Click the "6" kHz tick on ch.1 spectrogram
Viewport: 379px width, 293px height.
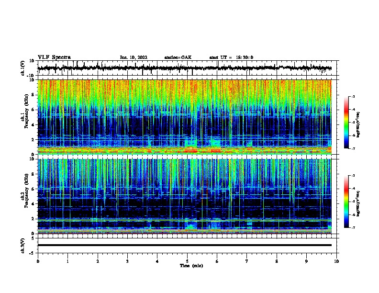[x=33, y=110]
